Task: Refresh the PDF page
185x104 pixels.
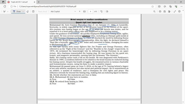Action: point(5,6)
